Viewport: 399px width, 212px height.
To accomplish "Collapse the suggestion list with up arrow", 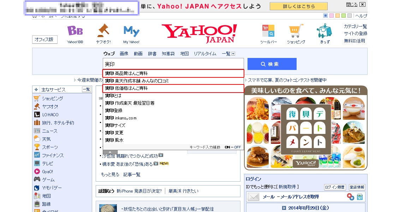I will 110,152.
